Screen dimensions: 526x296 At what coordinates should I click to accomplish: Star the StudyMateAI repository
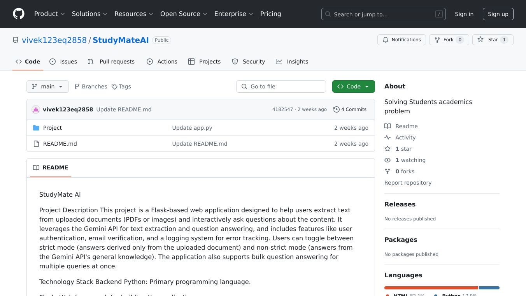click(x=492, y=40)
